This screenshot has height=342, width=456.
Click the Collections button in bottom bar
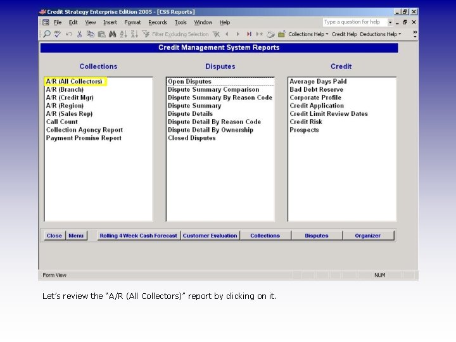coord(265,236)
